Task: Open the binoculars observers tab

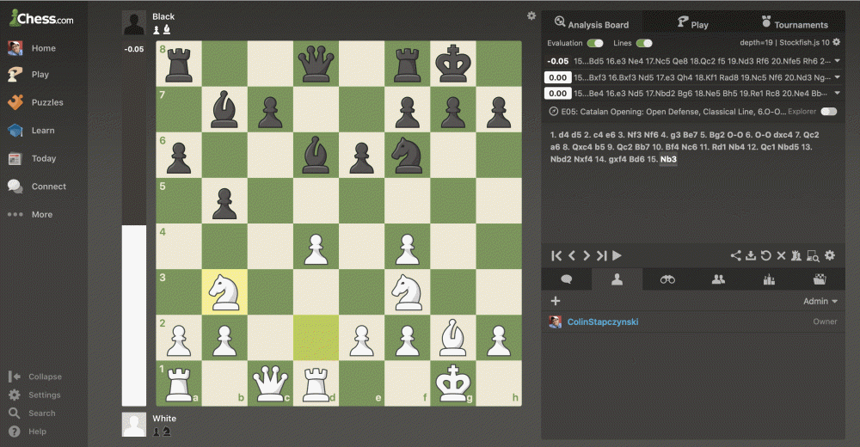Action: [667, 279]
